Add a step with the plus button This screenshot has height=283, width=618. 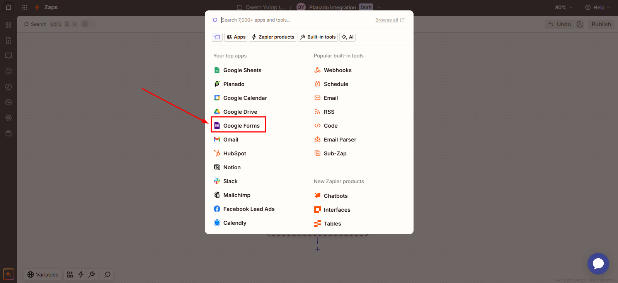[318, 249]
